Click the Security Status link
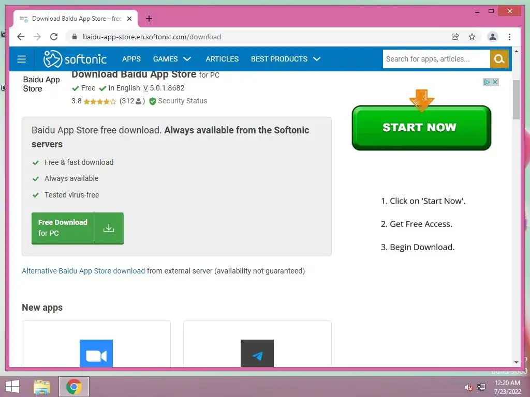This screenshot has height=397, width=530. tap(183, 101)
